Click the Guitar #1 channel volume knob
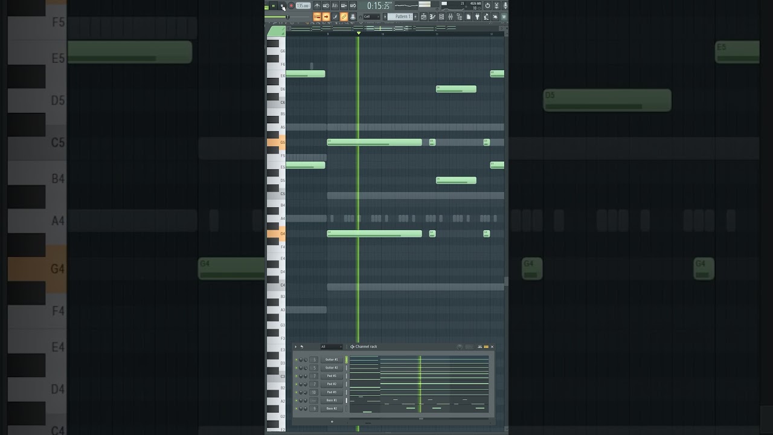This screenshot has width=773, height=435. (x=306, y=359)
